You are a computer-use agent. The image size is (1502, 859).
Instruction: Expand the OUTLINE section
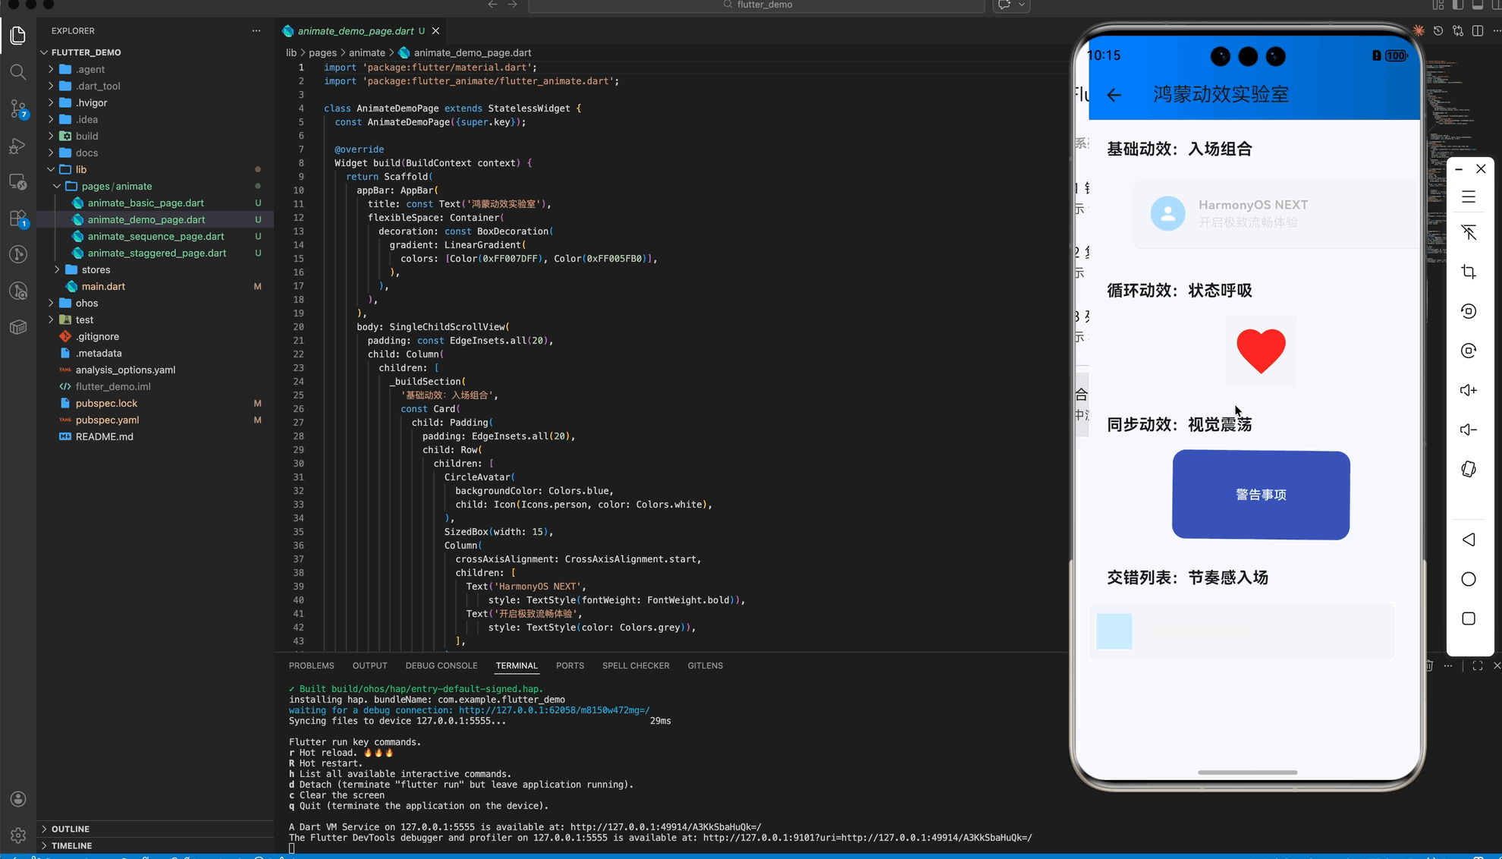[70, 829]
